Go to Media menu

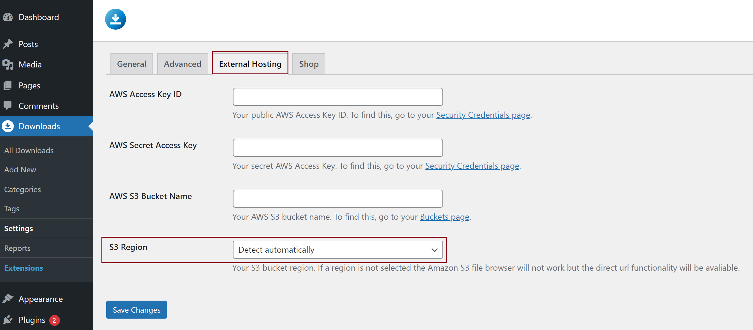(x=47, y=64)
